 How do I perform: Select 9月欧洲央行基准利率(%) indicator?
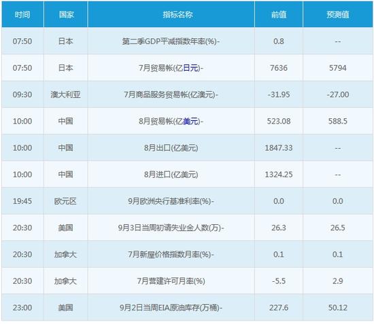pyautogui.click(x=171, y=201)
